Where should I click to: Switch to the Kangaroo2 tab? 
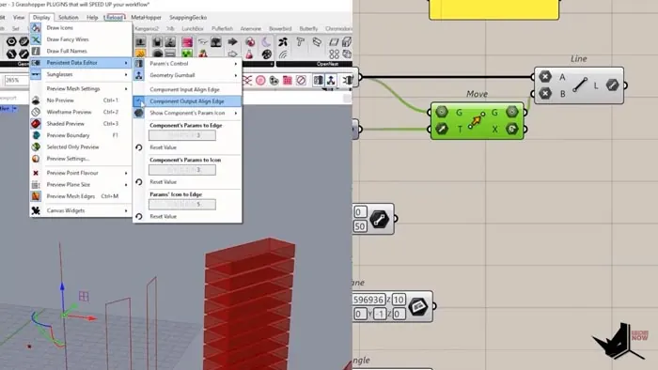click(147, 28)
